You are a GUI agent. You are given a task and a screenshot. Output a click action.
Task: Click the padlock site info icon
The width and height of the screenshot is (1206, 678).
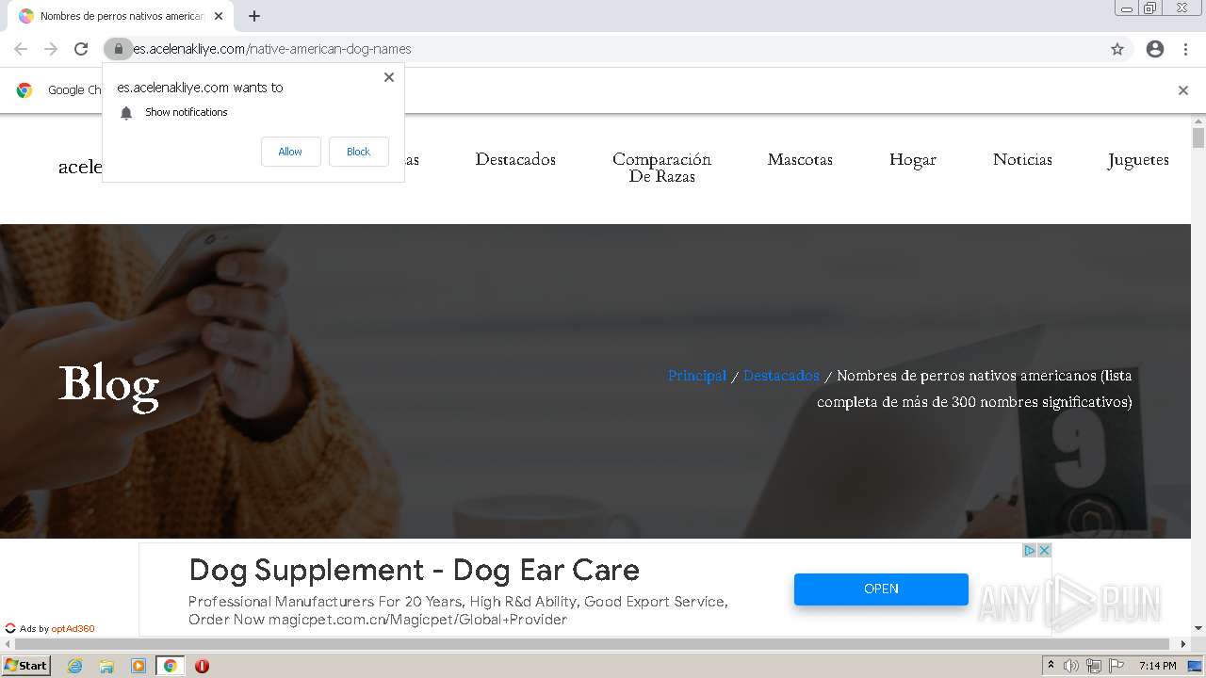(118, 49)
